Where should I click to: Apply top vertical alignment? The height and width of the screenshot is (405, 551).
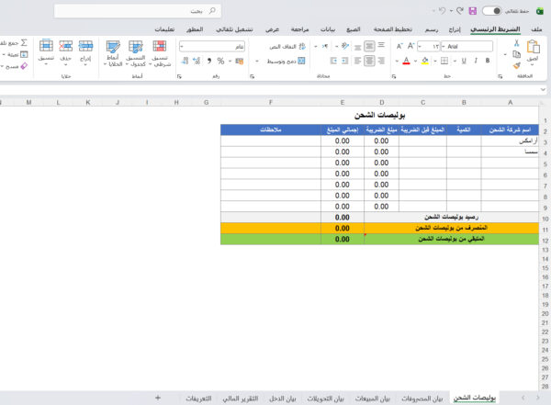tap(381, 45)
